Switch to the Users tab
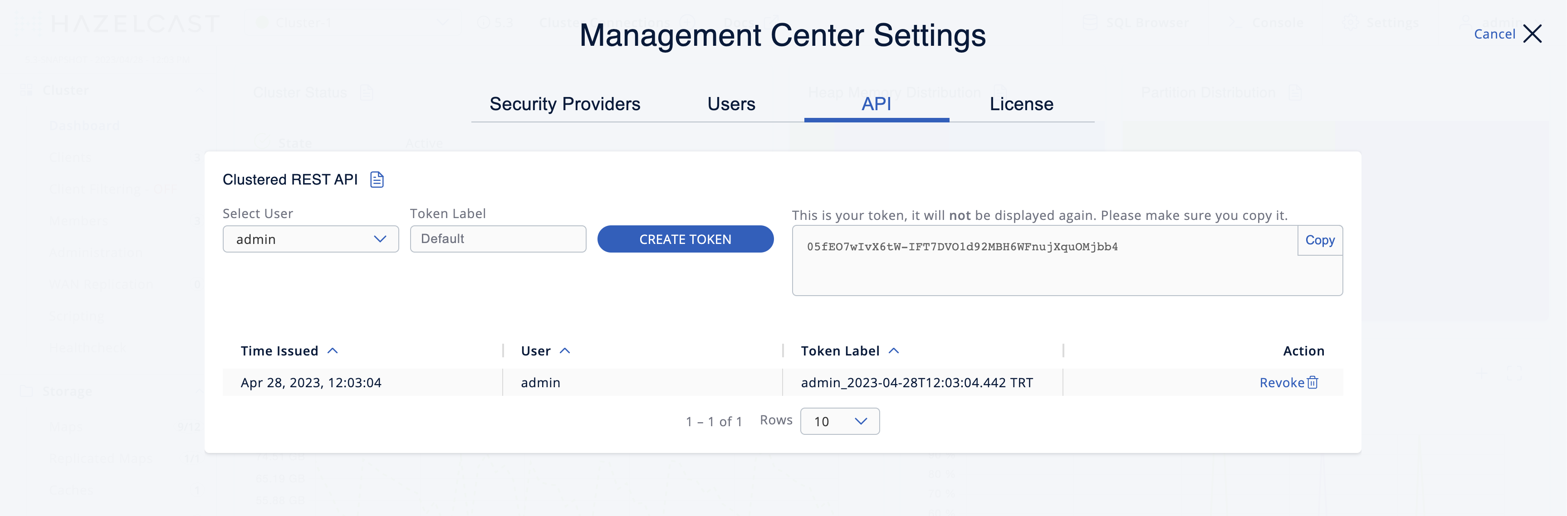Image resolution: width=1567 pixels, height=516 pixels. coord(730,103)
